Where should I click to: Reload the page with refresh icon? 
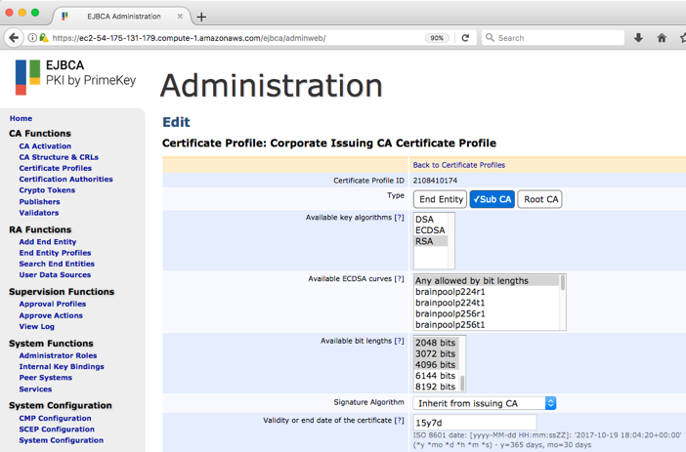point(465,38)
